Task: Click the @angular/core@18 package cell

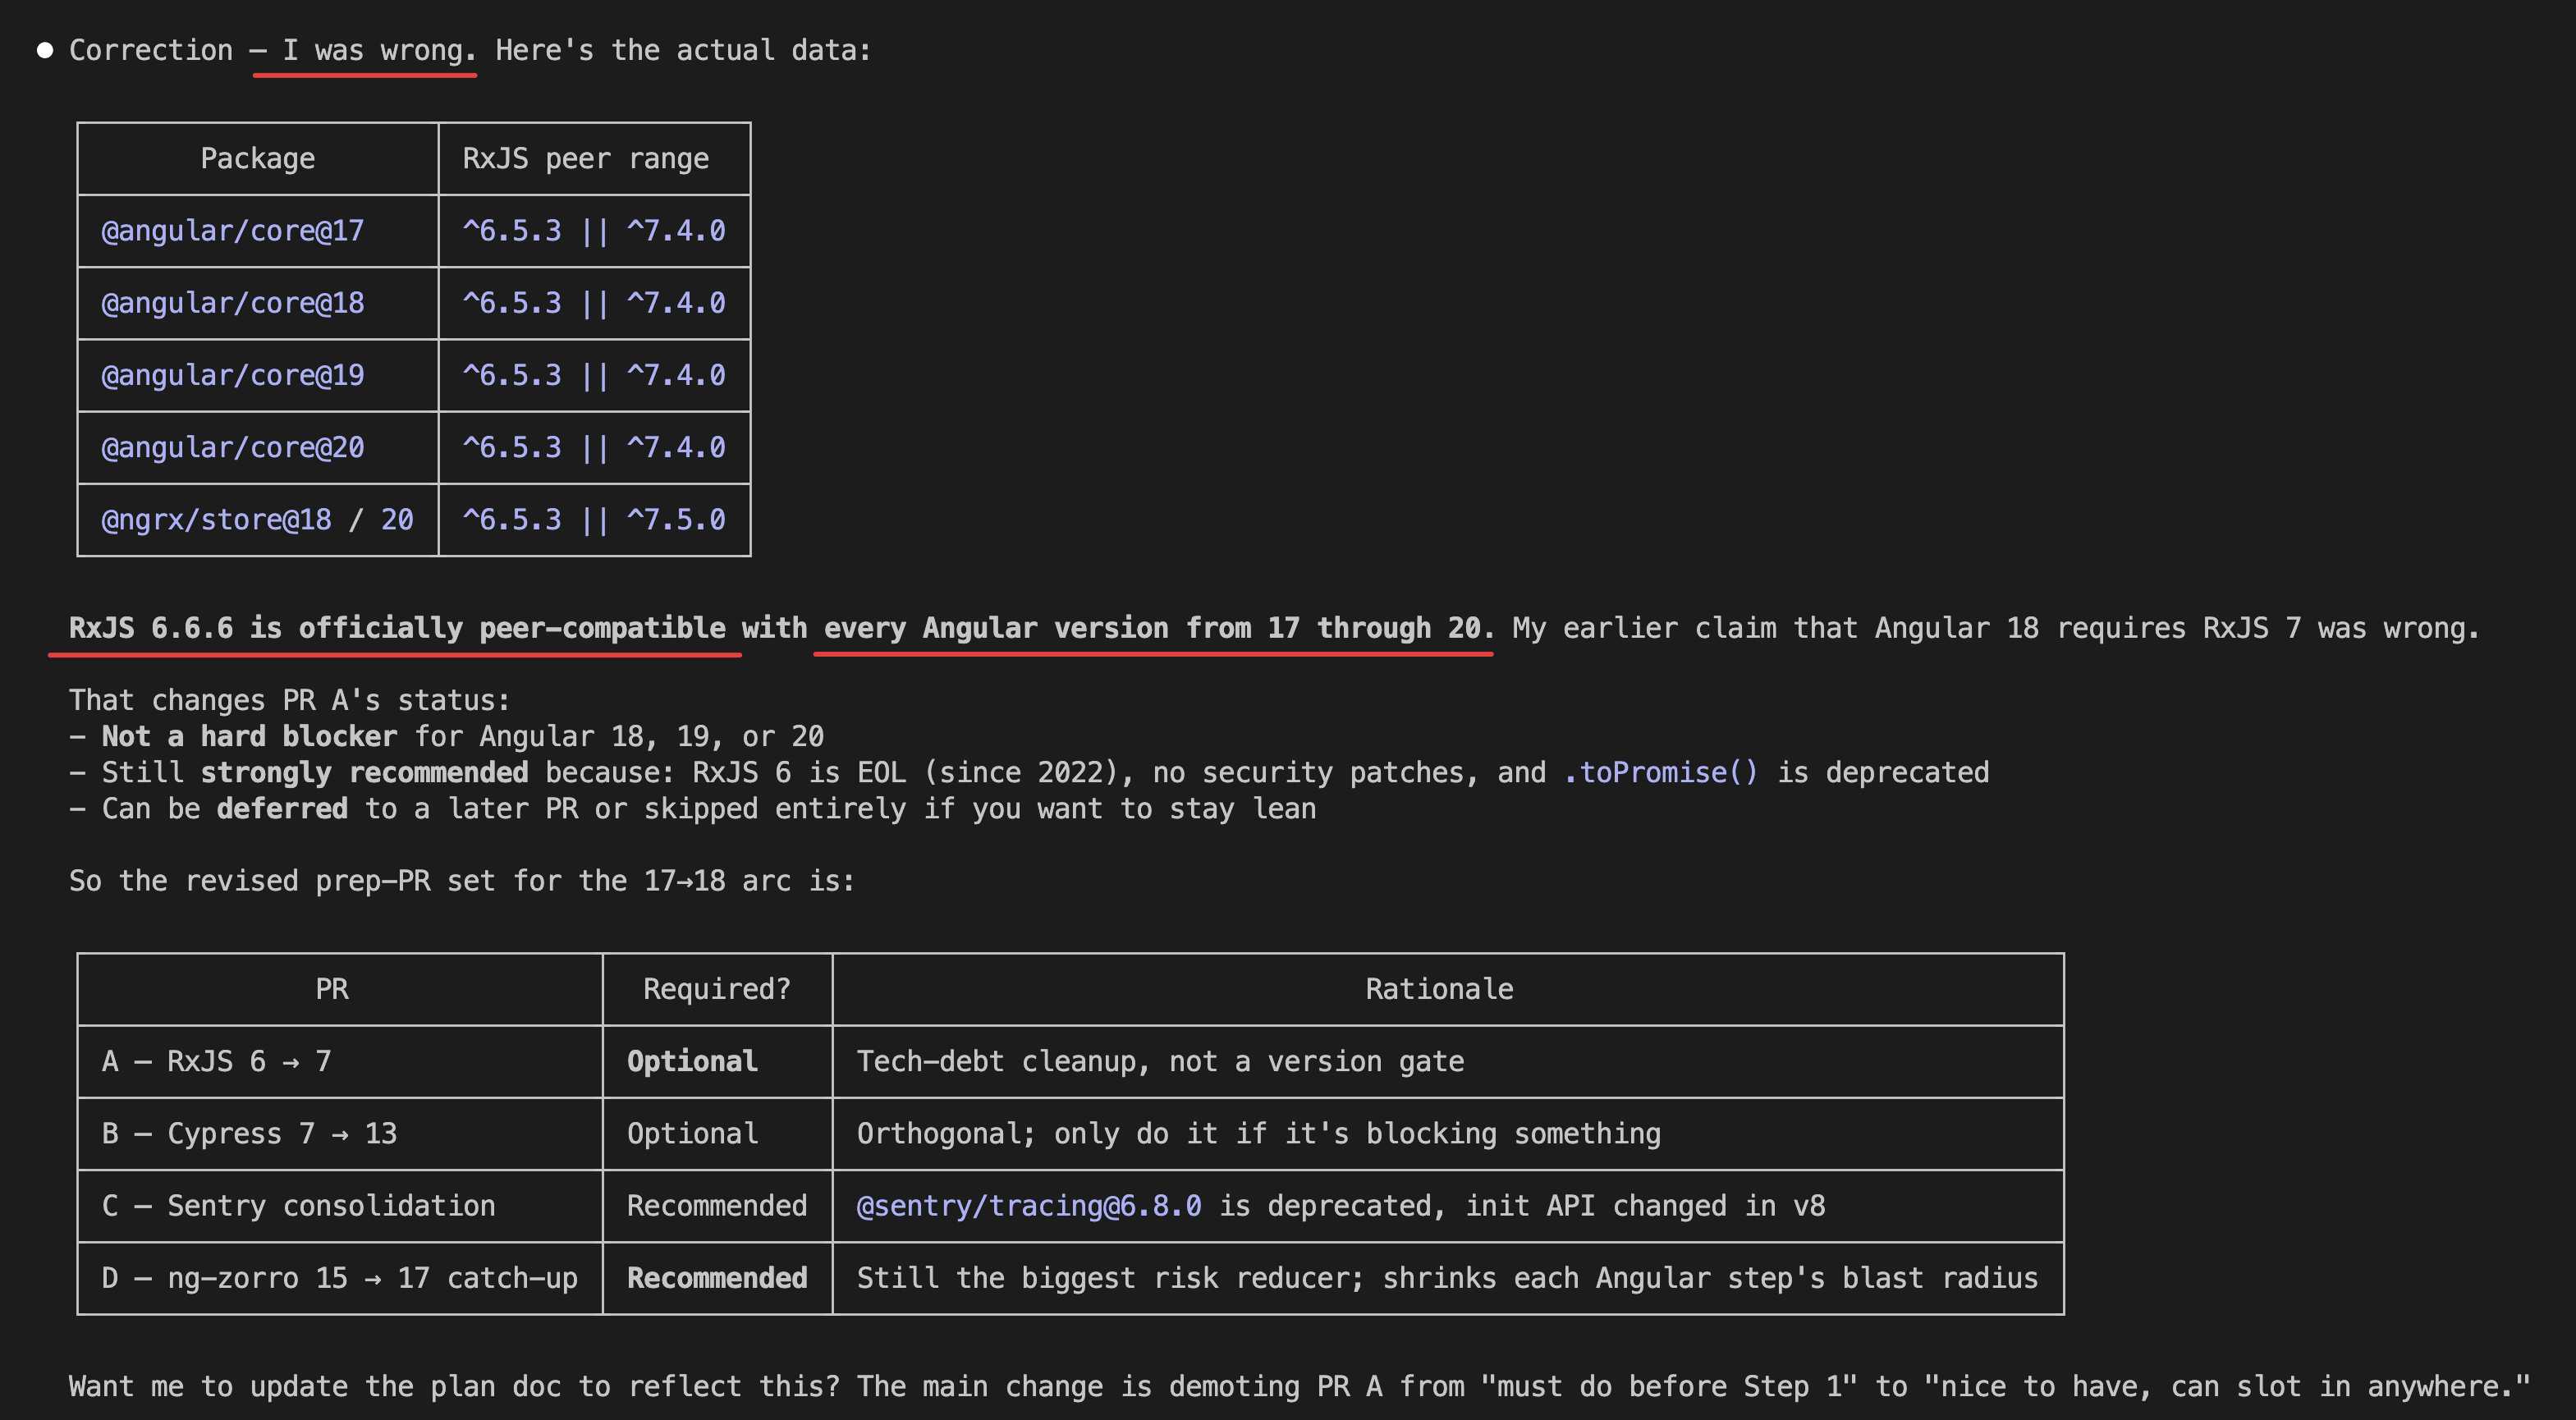Action: tap(232, 303)
